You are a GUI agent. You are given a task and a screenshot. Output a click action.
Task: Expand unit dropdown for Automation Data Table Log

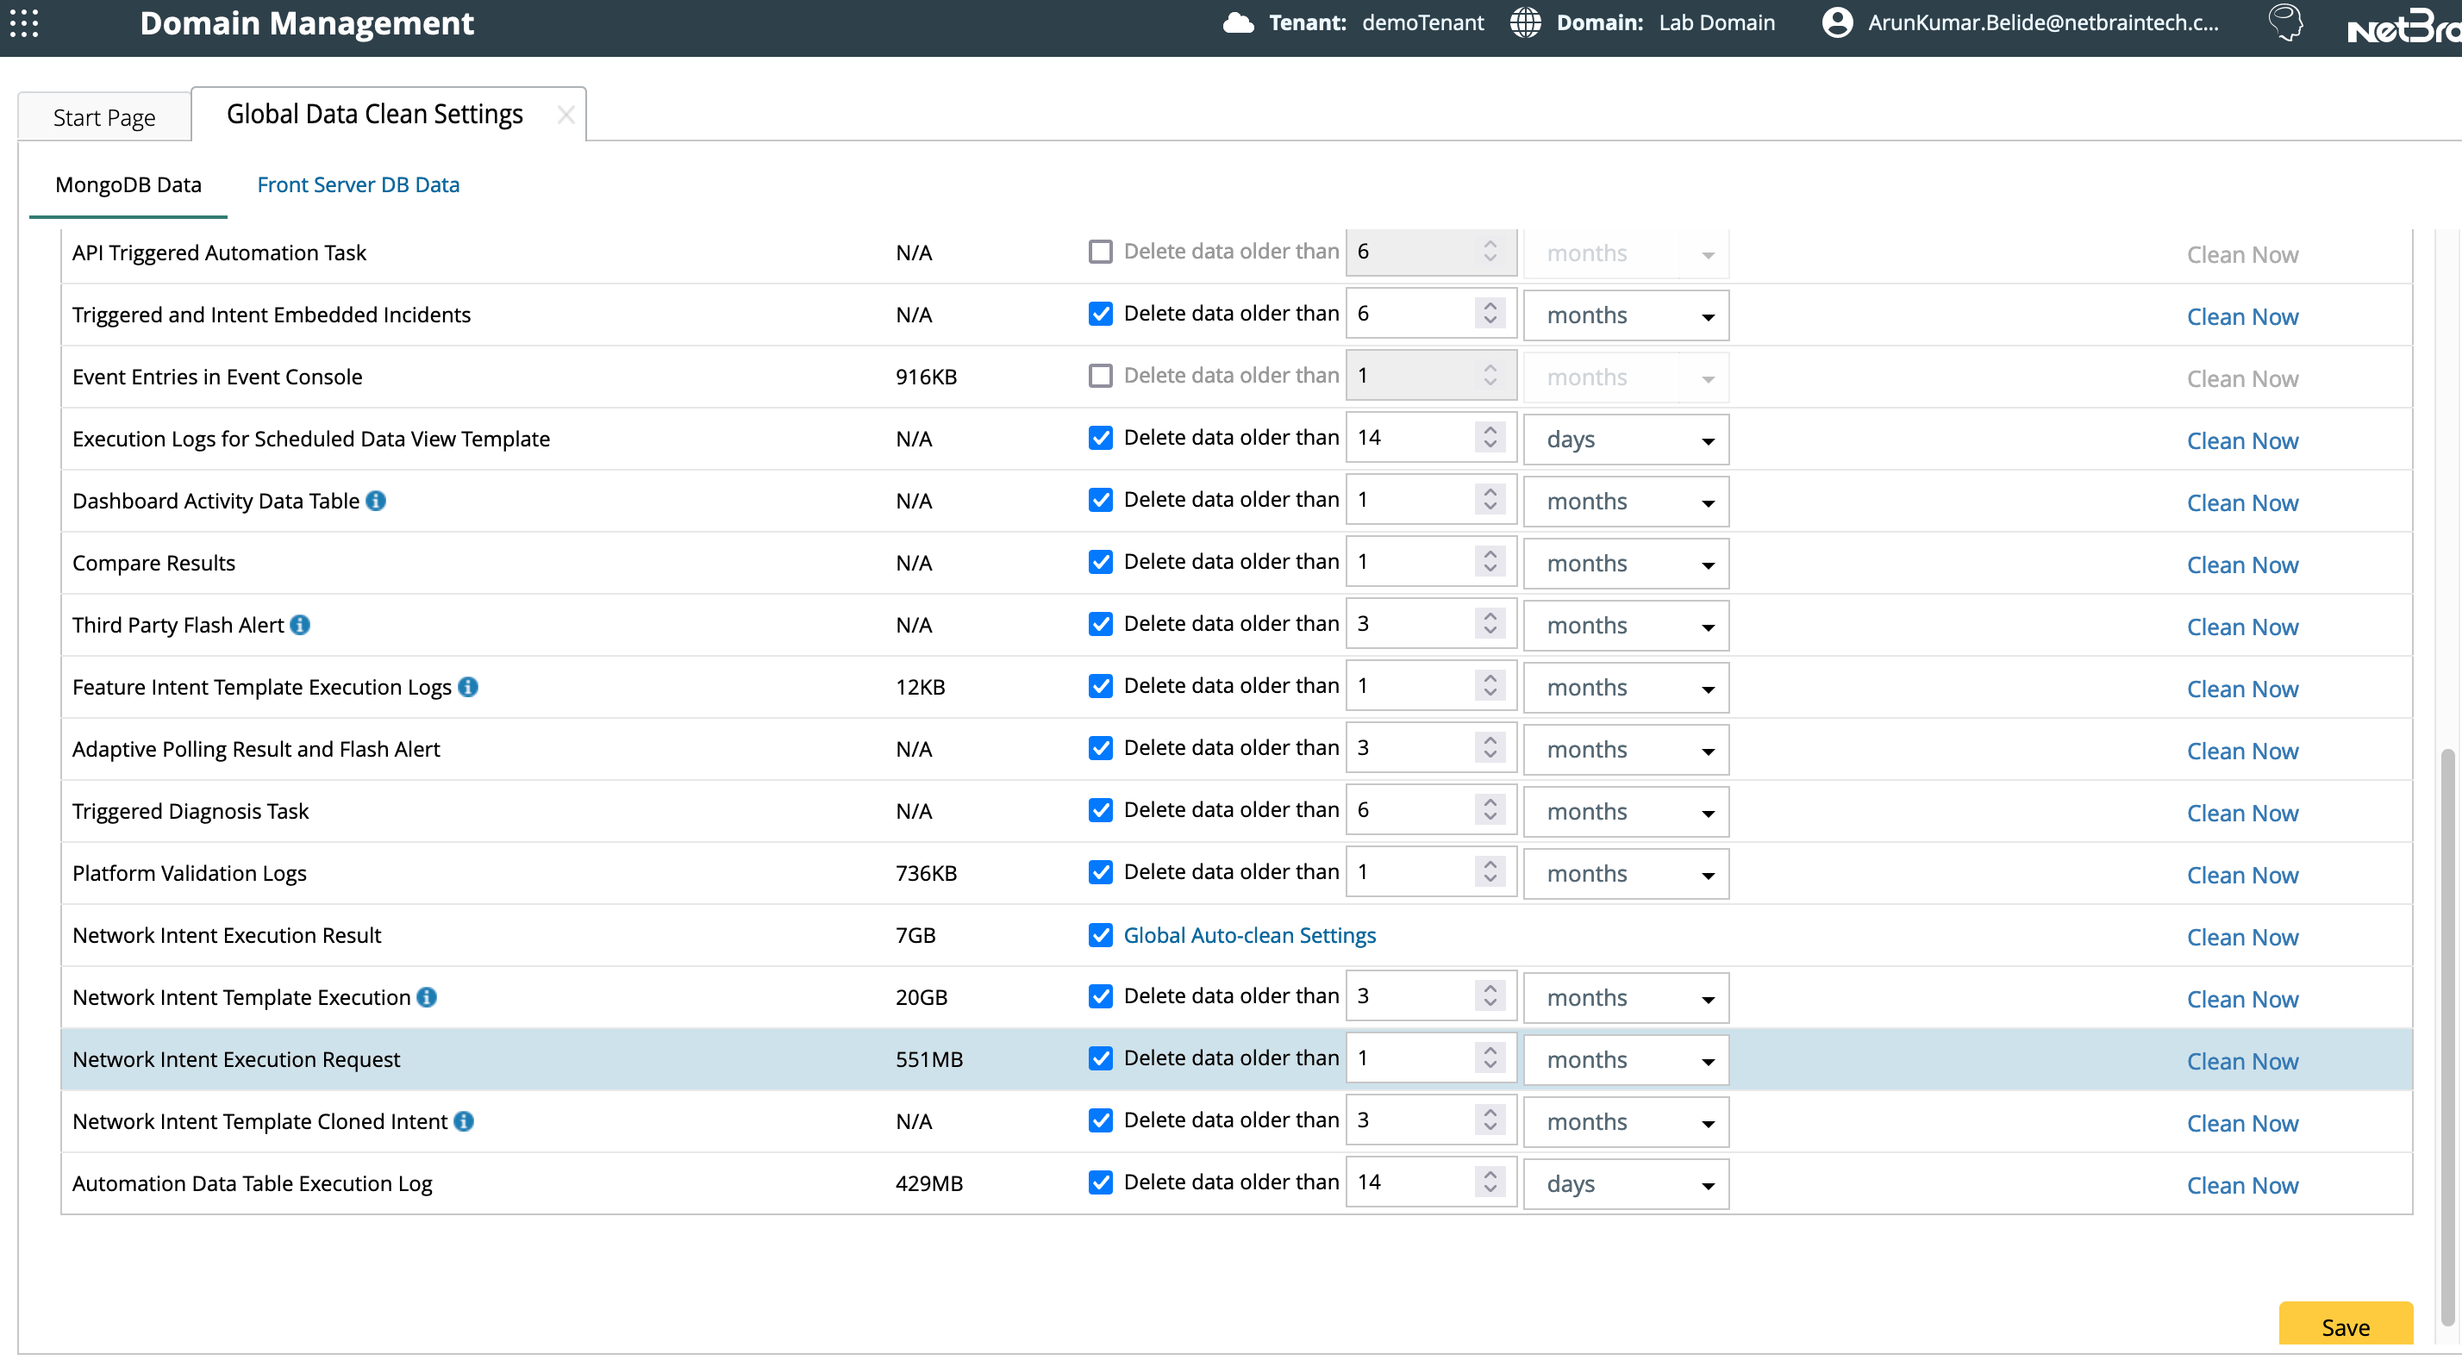[1626, 1184]
